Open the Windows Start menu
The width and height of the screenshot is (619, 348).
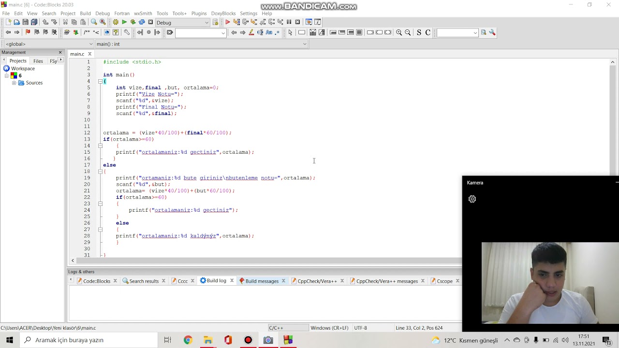pyautogui.click(x=10, y=340)
